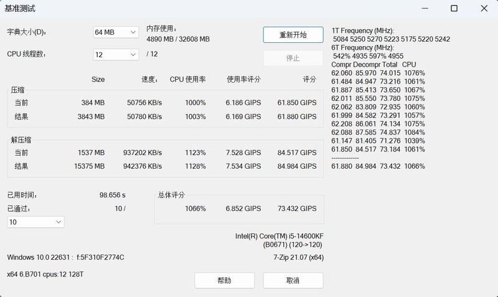498x297 pixels.
Task: Click the x64 6.B701 cpus:12 128T text
Action: [45, 274]
